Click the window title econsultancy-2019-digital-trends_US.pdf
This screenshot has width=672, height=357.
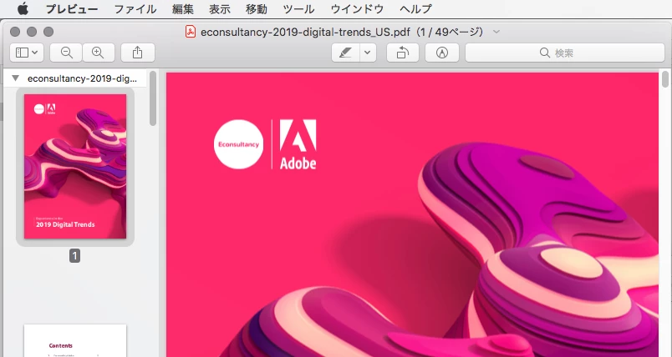(x=306, y=32)
